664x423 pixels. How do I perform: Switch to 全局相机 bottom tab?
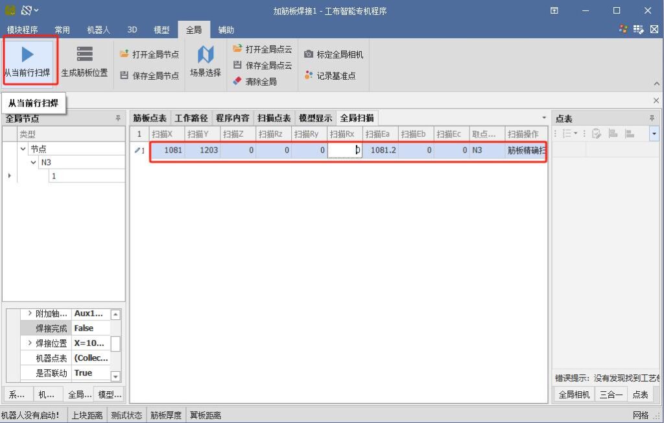click(x=574, y=394)
